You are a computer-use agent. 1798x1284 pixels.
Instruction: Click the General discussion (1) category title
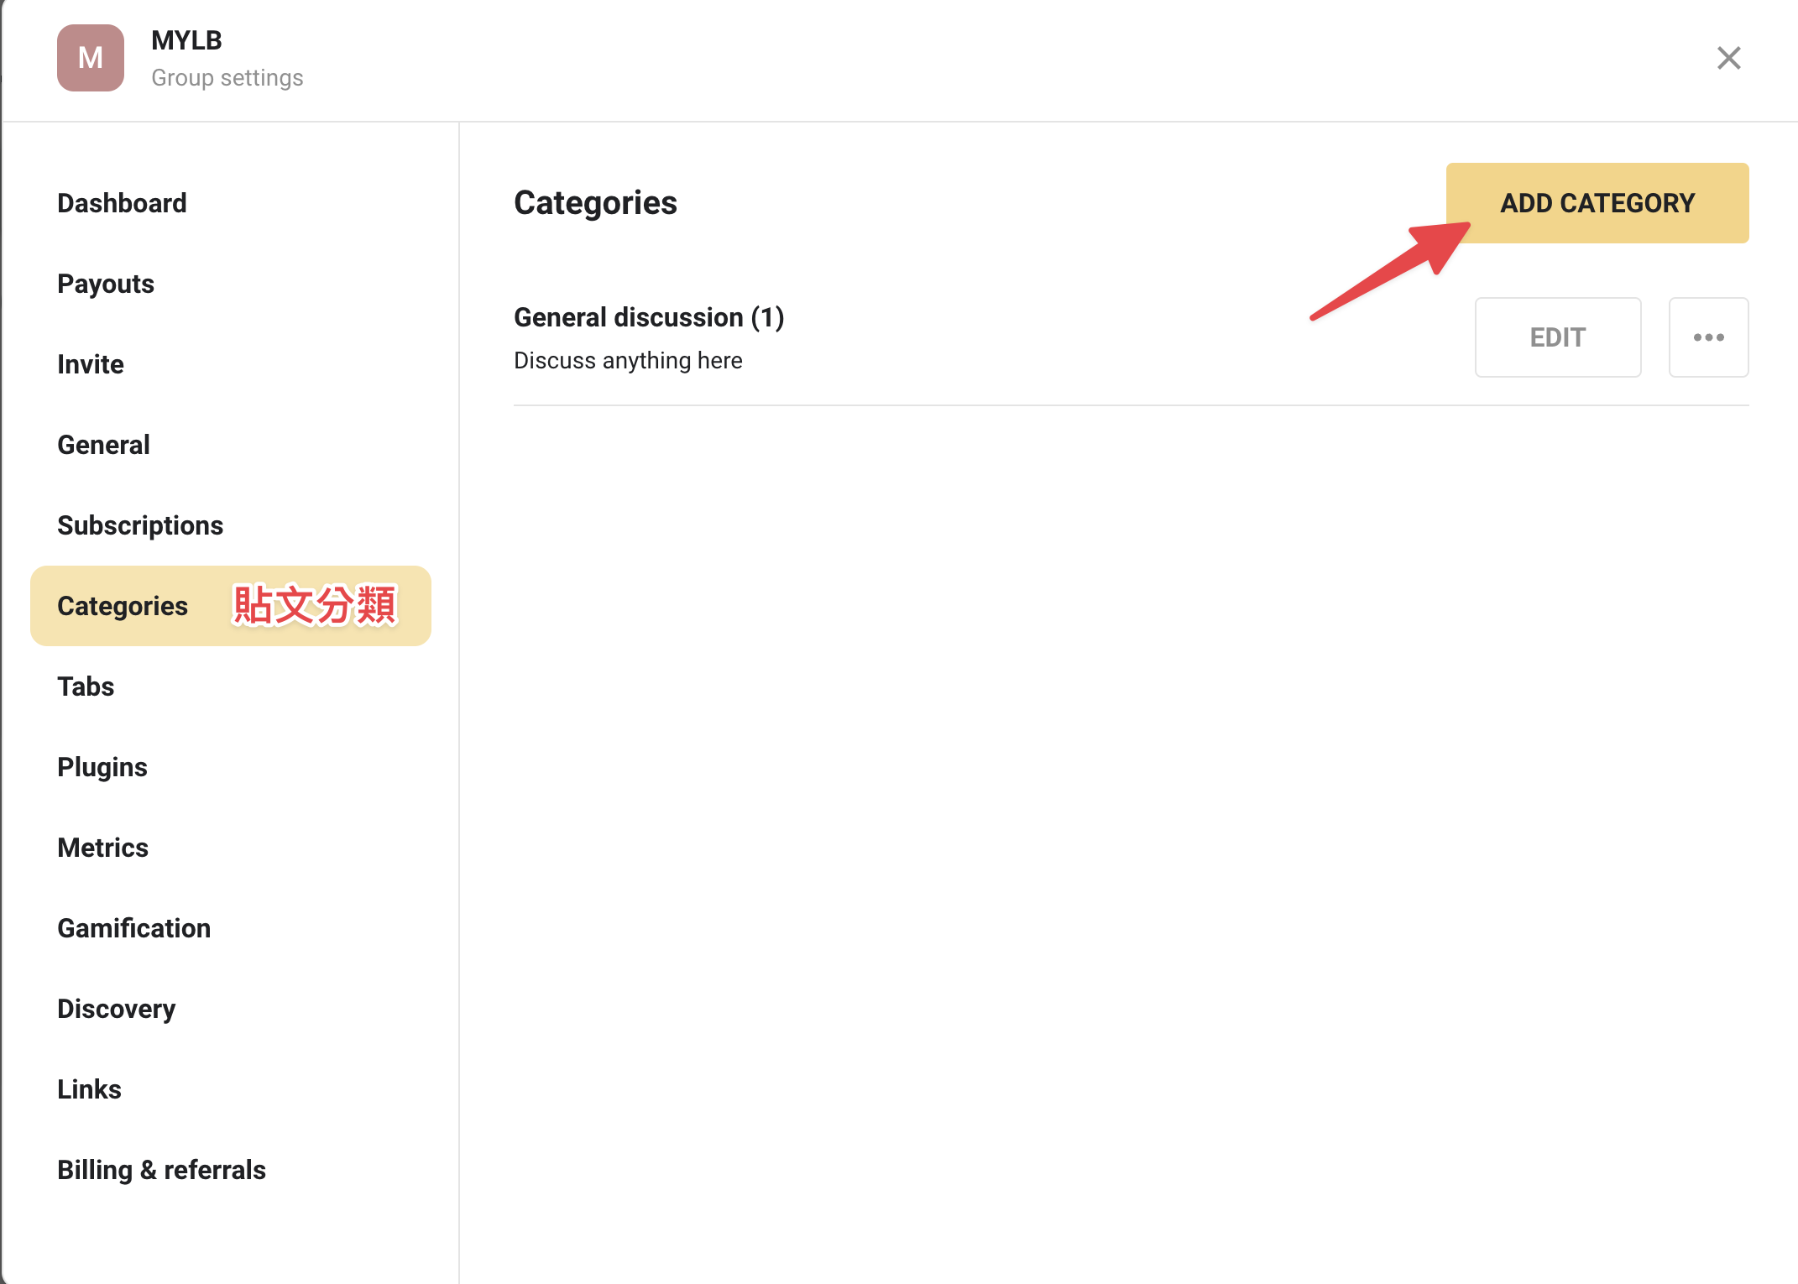click(x=649, y=317)
